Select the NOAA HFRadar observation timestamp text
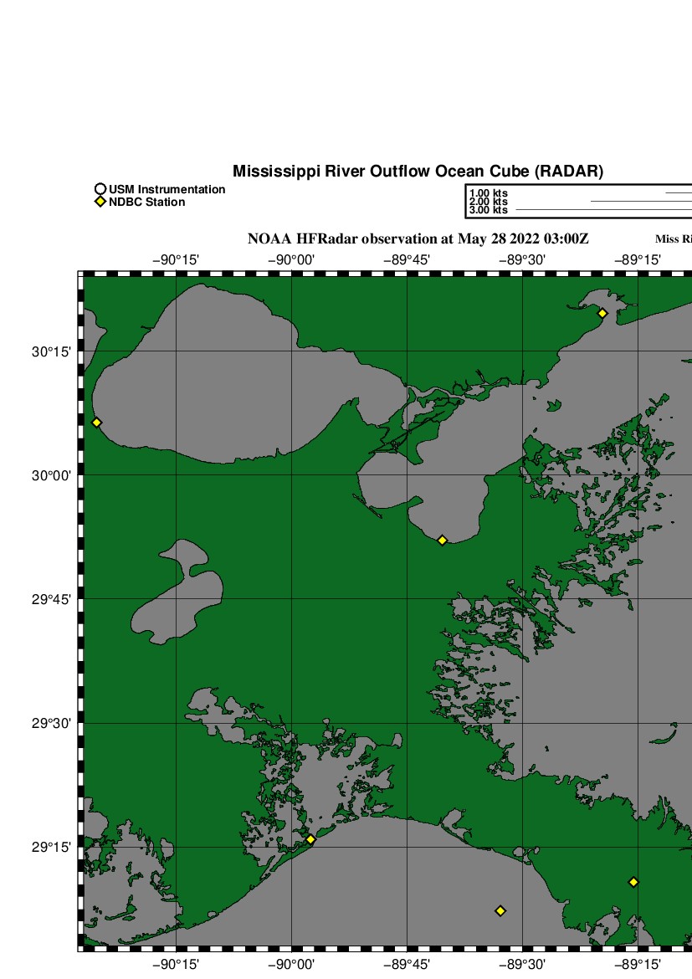This screenshot has width=692, height=979. 418,239
